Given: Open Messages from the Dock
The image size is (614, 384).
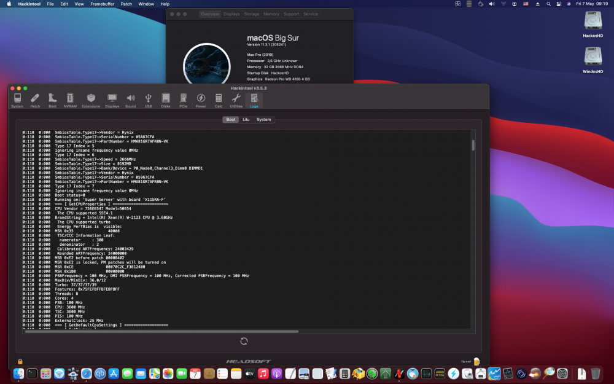Looking at the screenshot, I should [x=127, y=374].
